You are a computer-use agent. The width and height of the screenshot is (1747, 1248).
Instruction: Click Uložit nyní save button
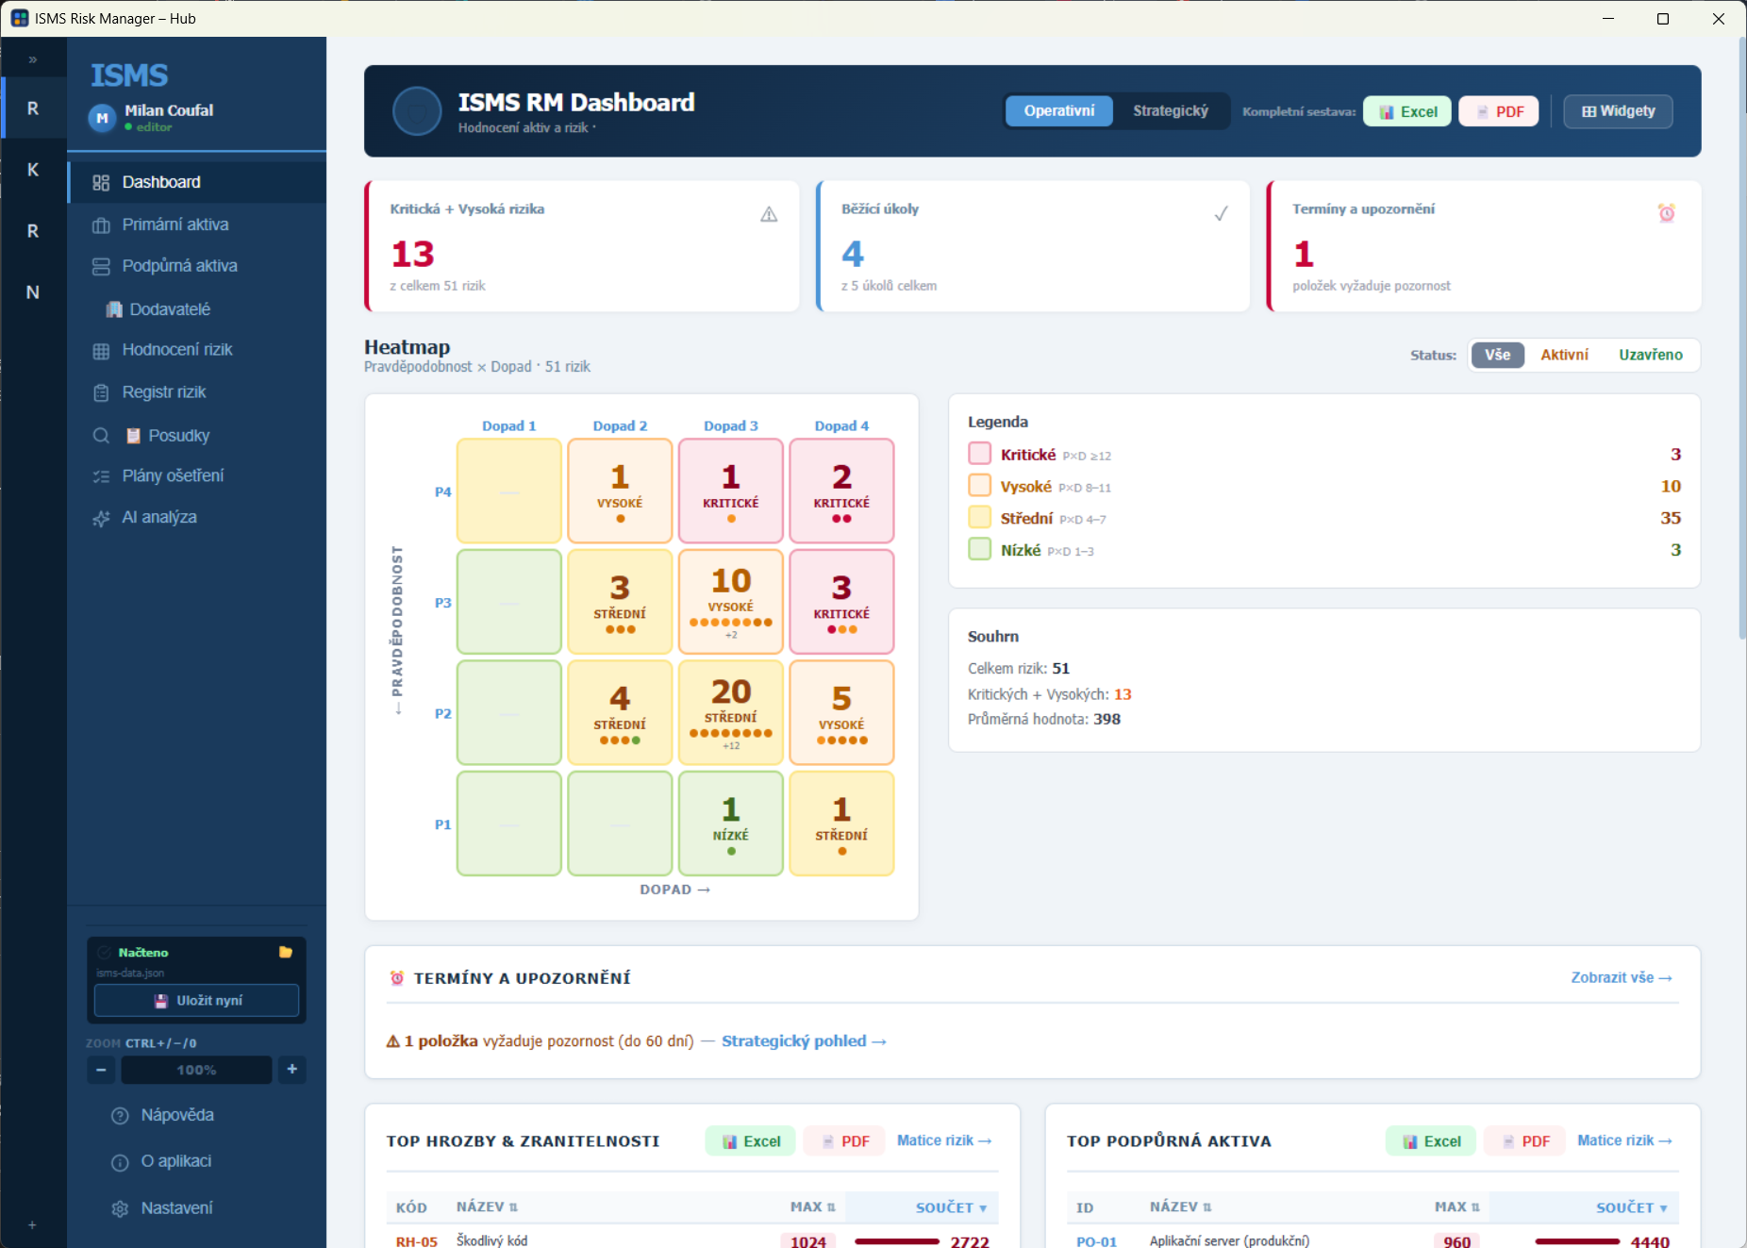(196, 1001)
